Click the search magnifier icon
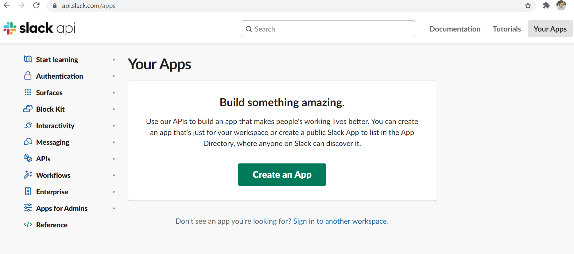Viewport: 574px width, 254px height. click(x=249, y=29)
